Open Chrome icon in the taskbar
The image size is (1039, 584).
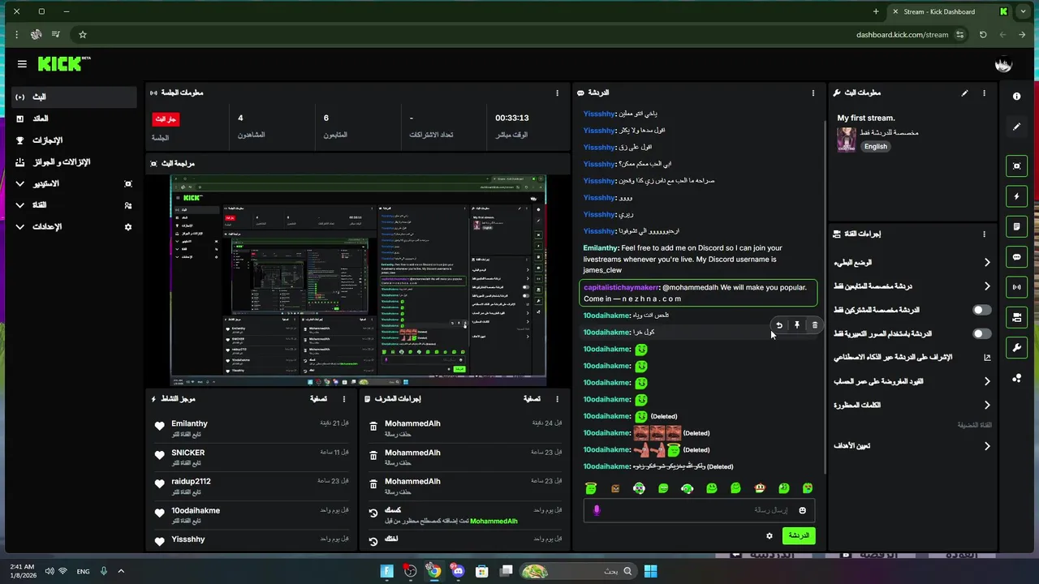pos(434,571)
